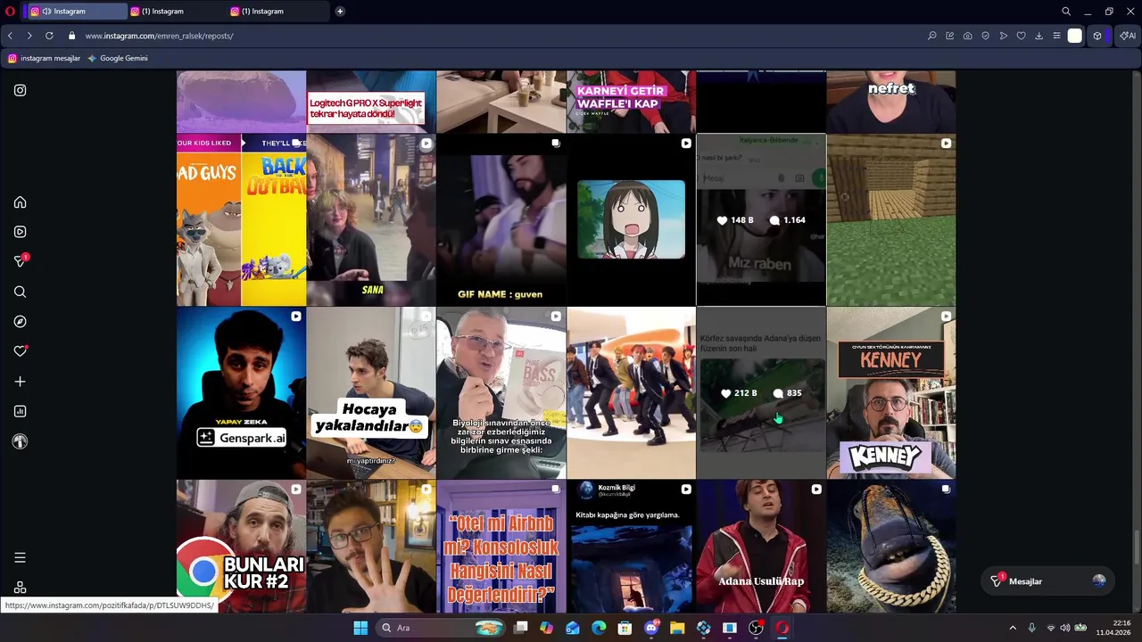
Task: Open the profile avatar in the sidebar
Action: pyautogui.click(x=20, y=441)
